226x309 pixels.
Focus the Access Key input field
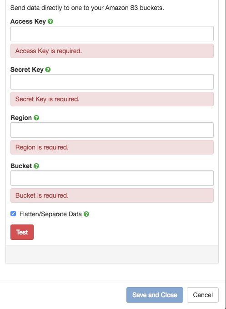(x=112, y=34)
